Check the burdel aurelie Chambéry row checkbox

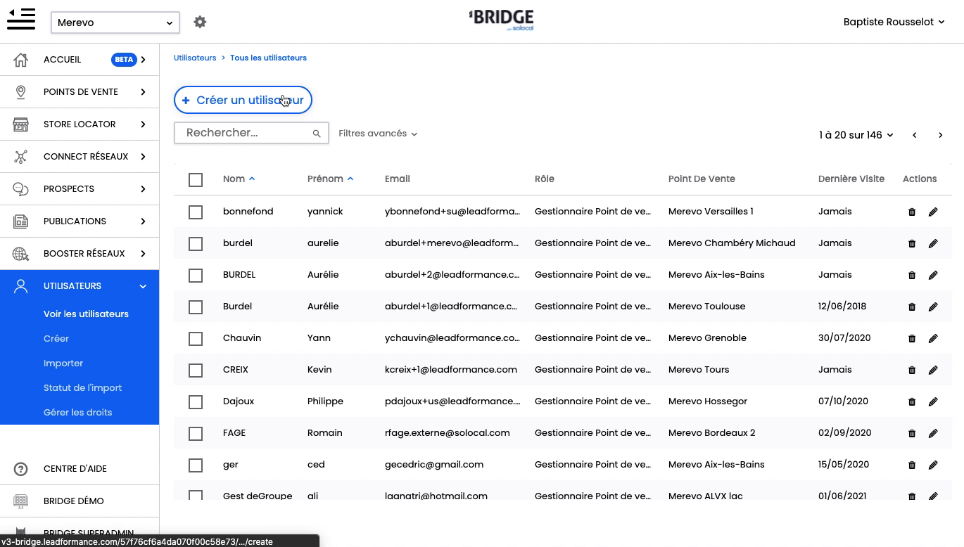pos(196,244)
